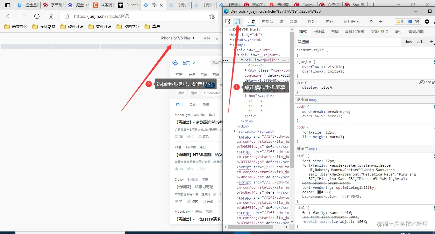Switch to the Function browser tab
435x234 pixels.
pyautogui.click(x=129, y=5)
